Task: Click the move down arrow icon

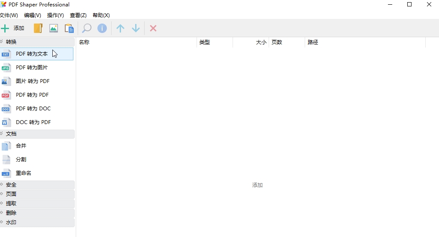Action: [x=136, y=28]
